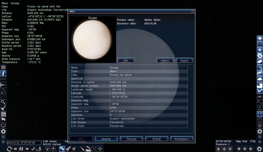This screenshot has height=152, width=263.
Task: Select the aircraft control mode icon
Action: tap(74, 149)
